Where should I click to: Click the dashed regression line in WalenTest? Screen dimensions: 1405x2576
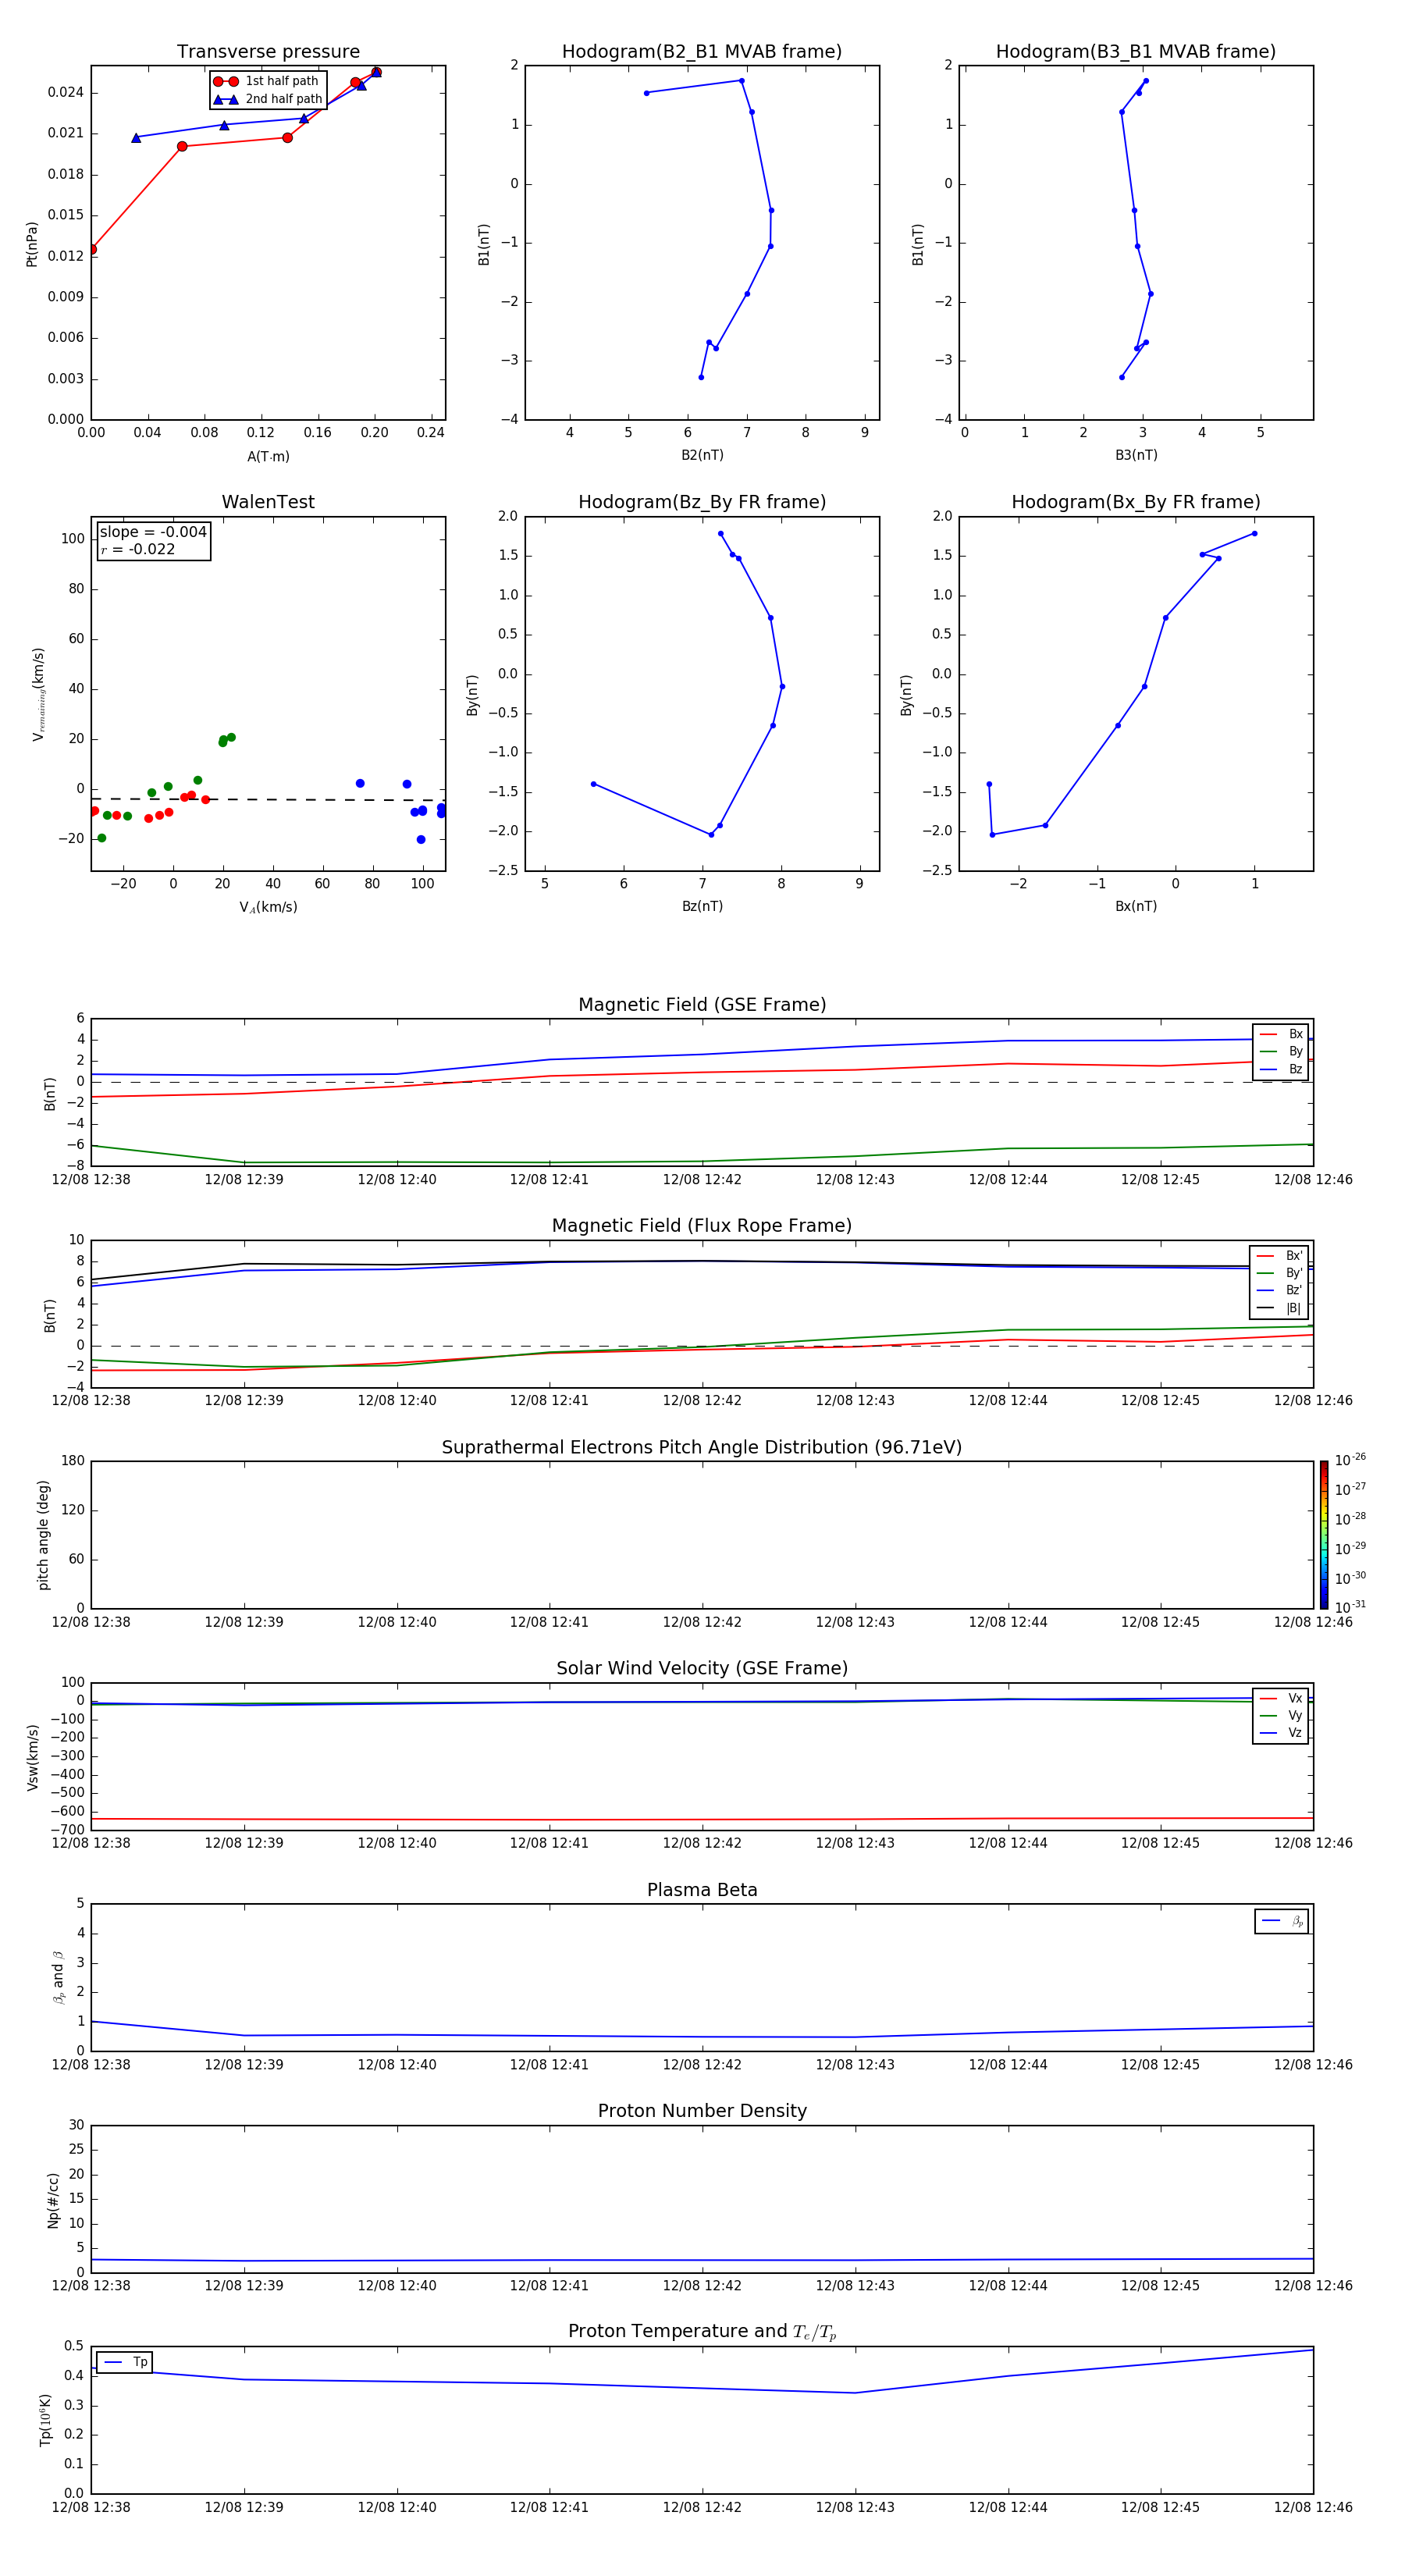(x=268, y=799)
